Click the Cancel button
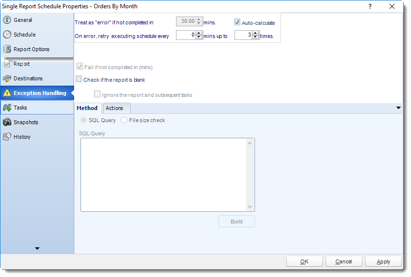 [344, 261]
